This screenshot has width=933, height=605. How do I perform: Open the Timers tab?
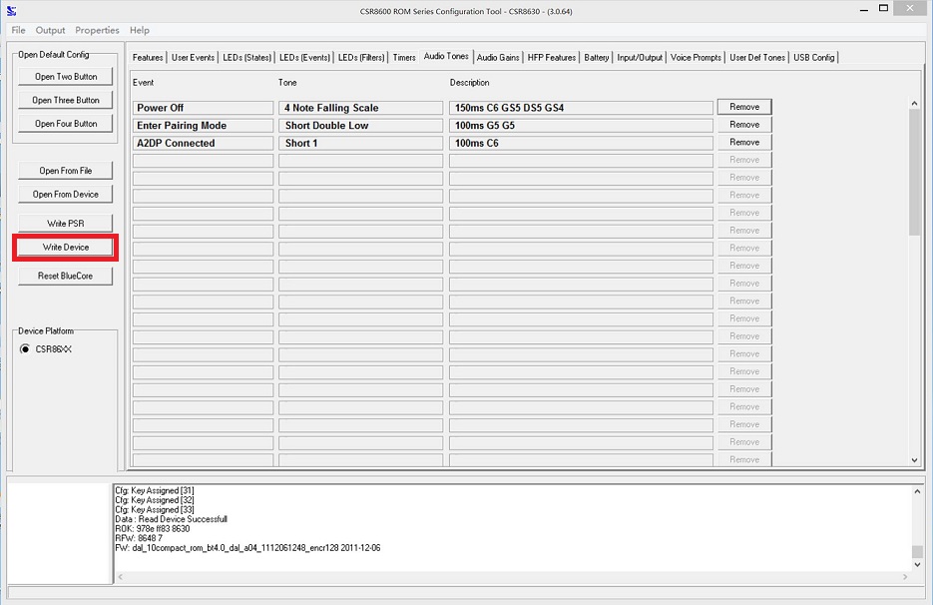[x=403, y=57]
